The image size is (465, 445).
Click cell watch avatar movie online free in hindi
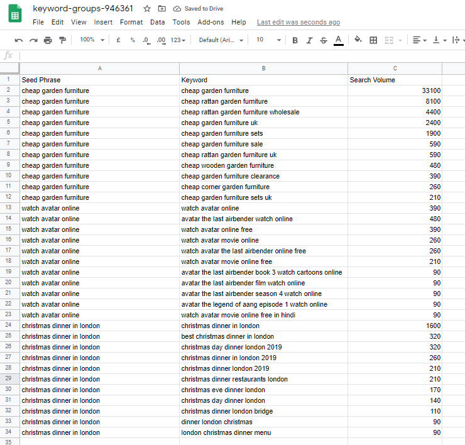click(264, 315)
